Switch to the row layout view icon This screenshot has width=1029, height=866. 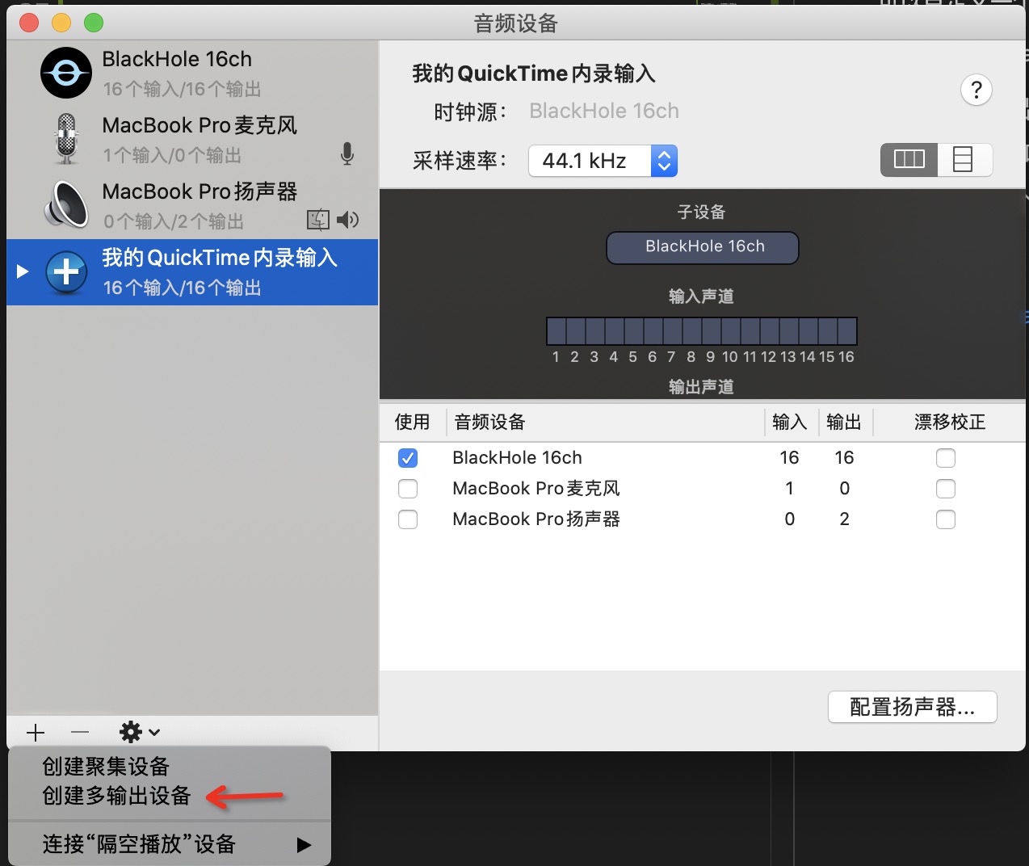pos(964,159)
